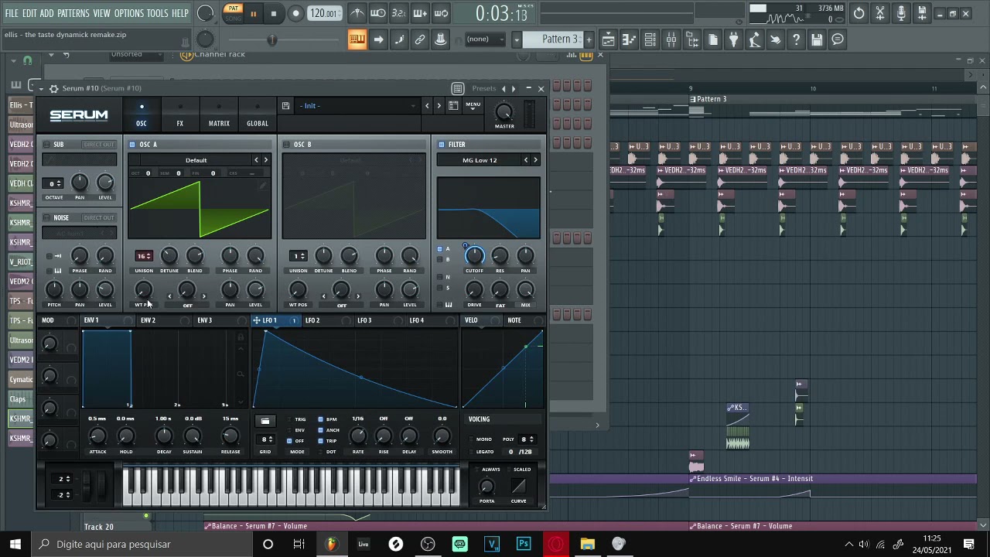Click the MG Low 12 filter type name

[x=480, y=160]
